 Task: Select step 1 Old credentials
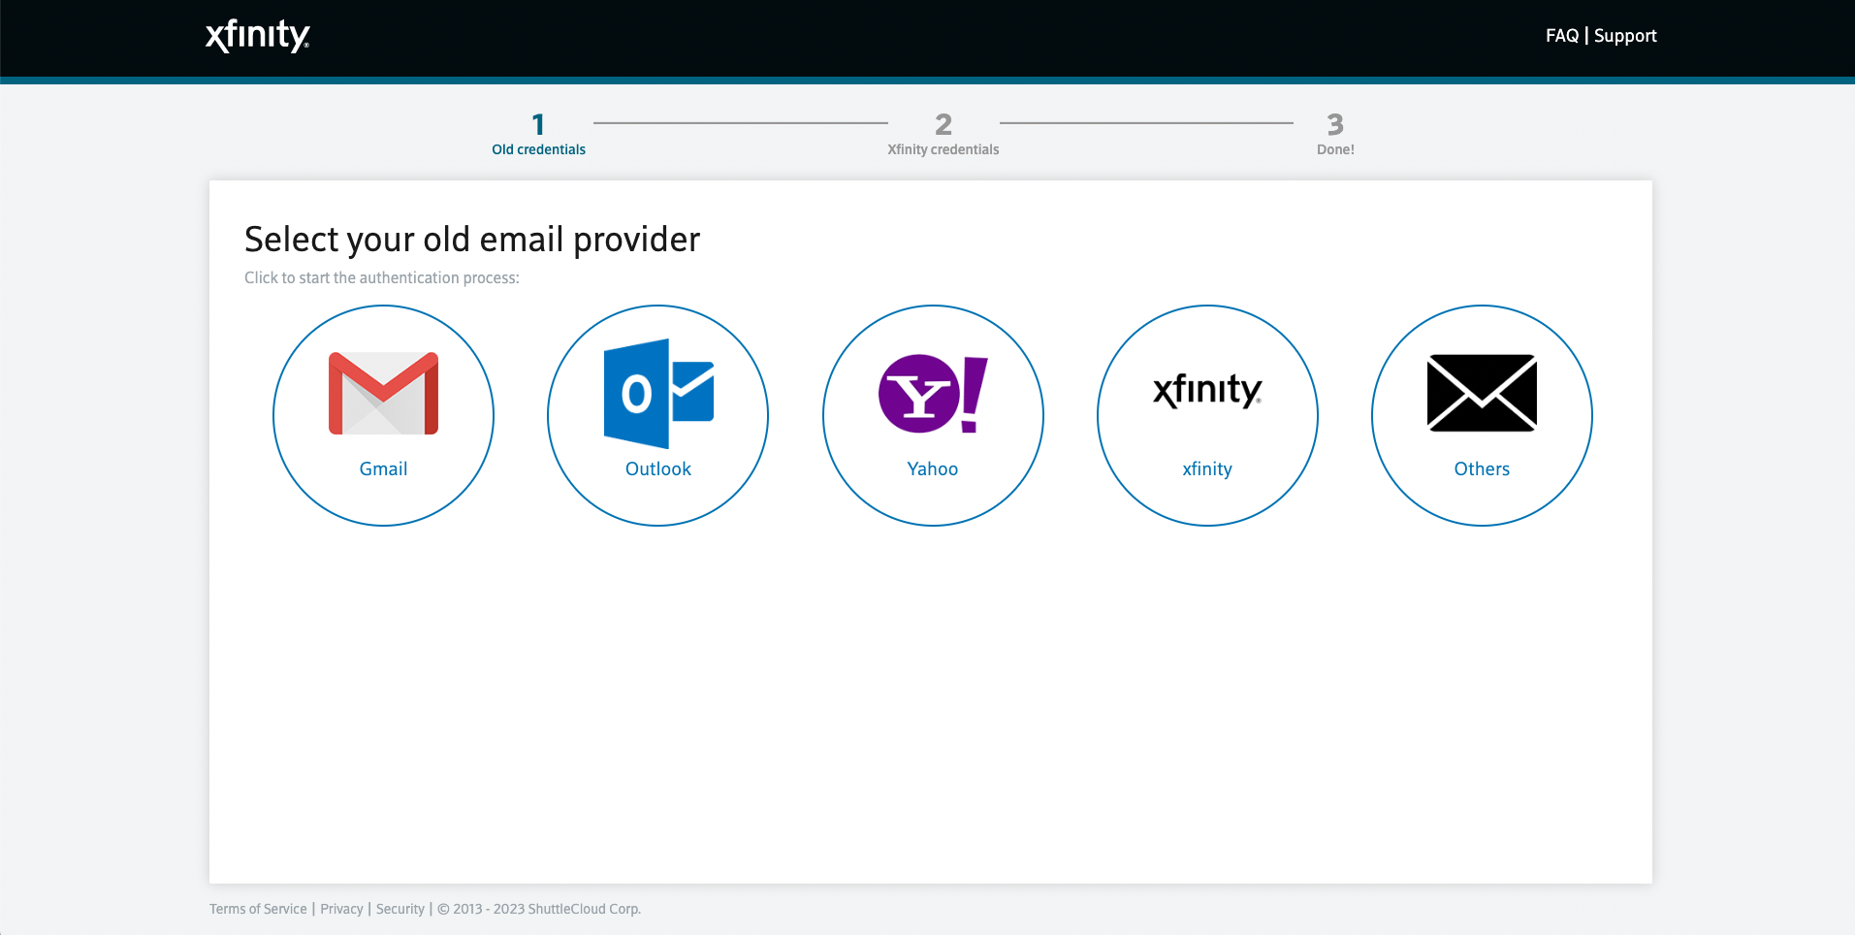click(538, 135)
